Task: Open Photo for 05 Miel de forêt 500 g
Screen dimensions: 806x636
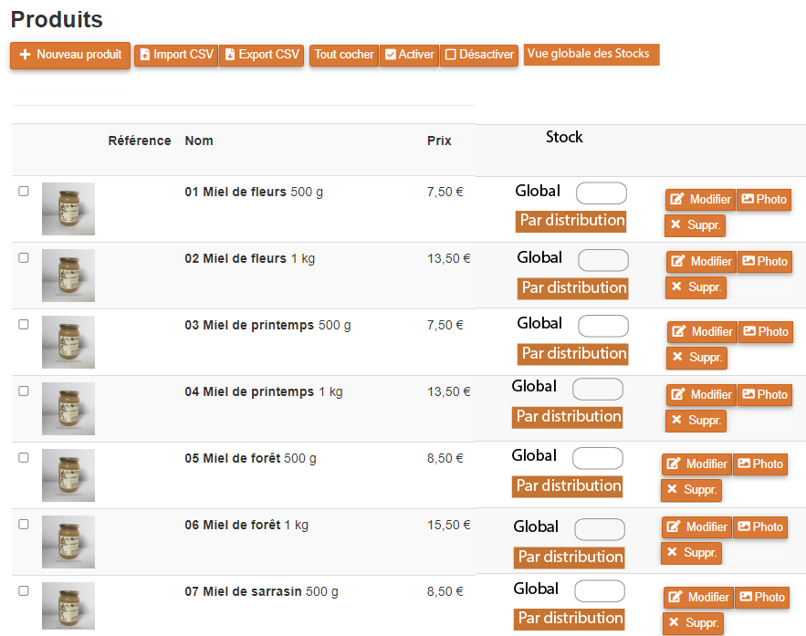Action: tap(760, 464)
